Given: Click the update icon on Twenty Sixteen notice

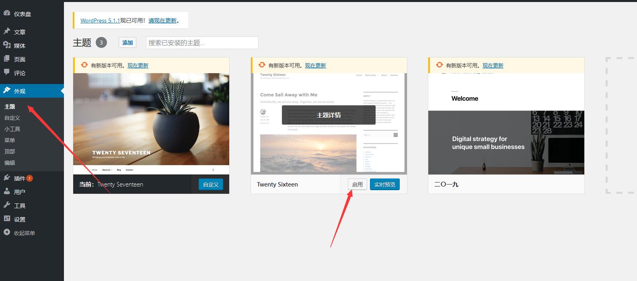Looking at the screenshot, I should point(262,65).
